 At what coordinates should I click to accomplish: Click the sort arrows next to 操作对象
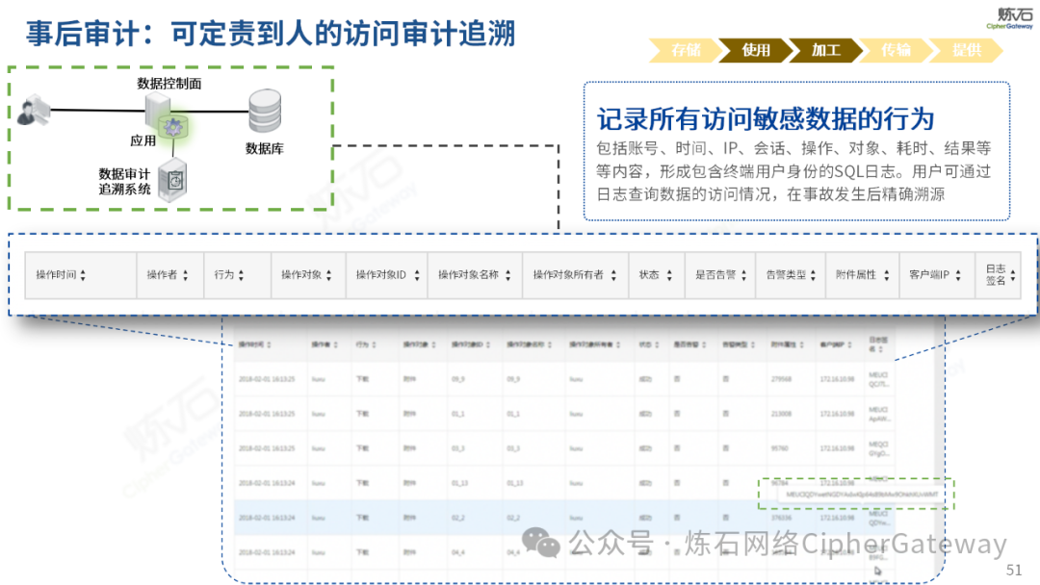coord(328,275)
